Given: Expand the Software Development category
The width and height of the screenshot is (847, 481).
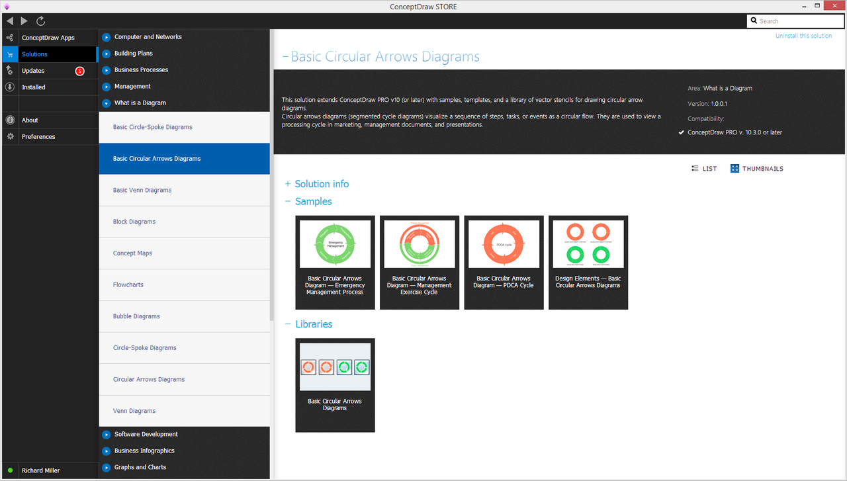Looking at the screenshot, I should [107, 435].
